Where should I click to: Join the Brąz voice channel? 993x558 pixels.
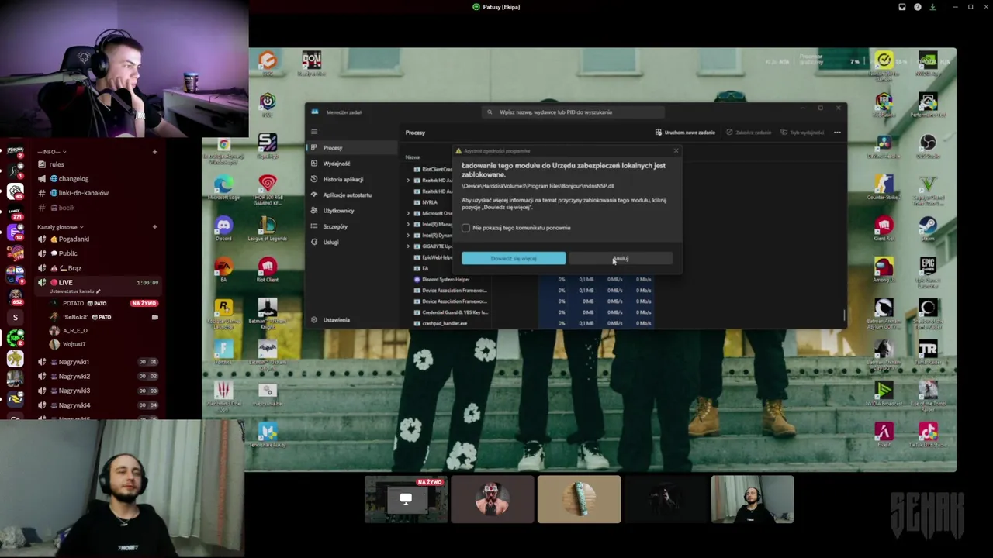point(98,268)
